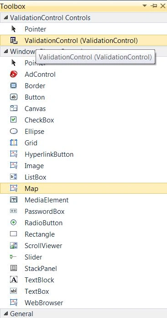Click the Slider control icon
This screenshot has height=318, width=167.
click(x=13, y=257)
